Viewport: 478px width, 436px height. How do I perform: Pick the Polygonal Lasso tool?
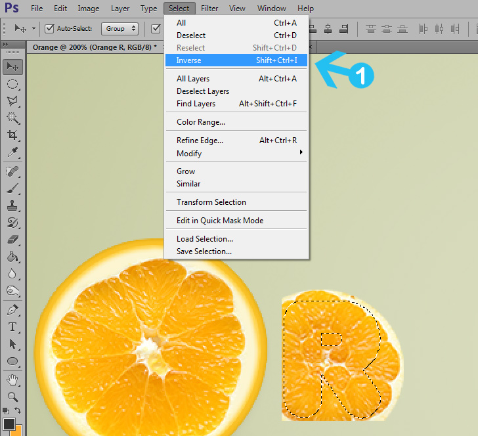pyautogui.click(x=12, y=101)
